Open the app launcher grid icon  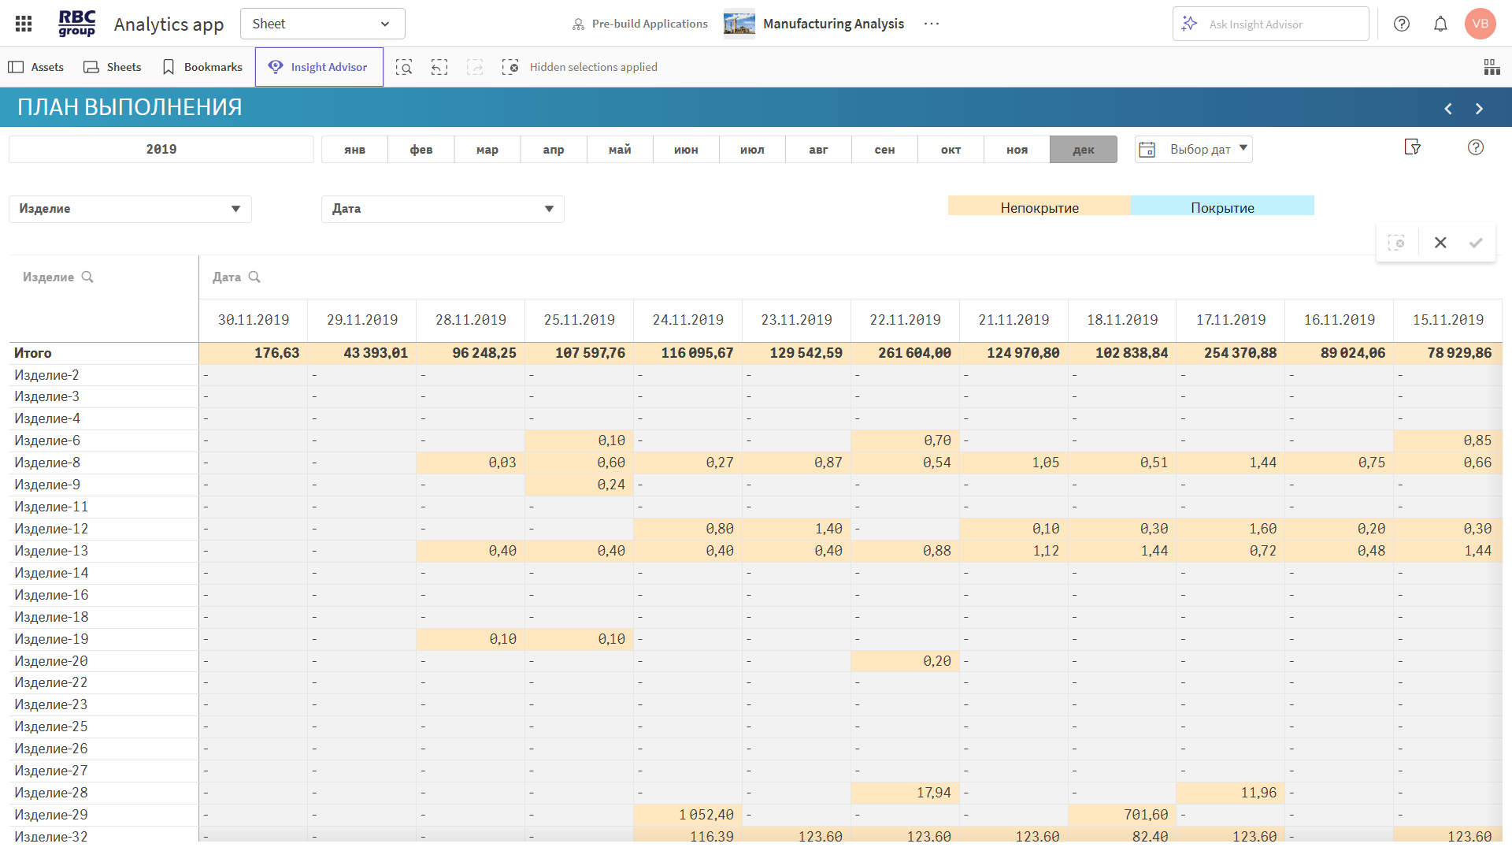pyautogui.click(x=24, y=24)
